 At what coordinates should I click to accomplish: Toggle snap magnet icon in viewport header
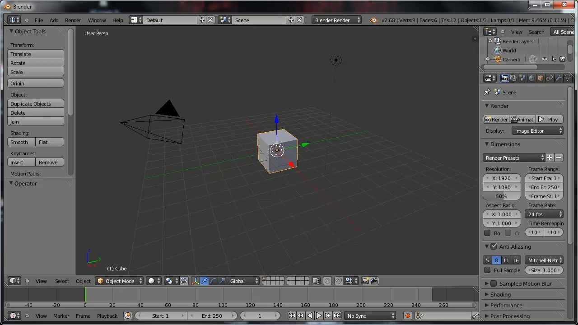click(x=339, y=281)
